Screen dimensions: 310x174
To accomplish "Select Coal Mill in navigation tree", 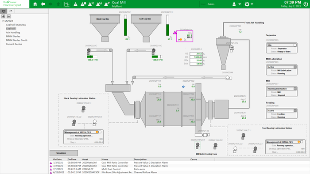I will (x=11, y=29).
